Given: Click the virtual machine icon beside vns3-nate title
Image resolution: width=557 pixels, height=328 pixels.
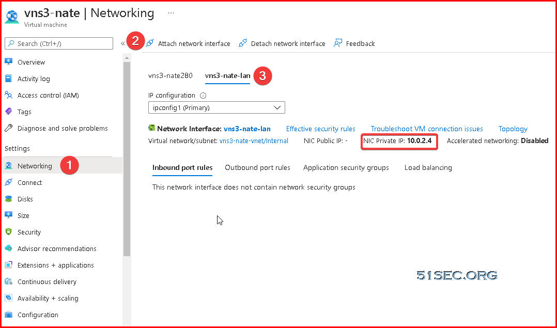Looking at the screenshot, I should (x=12, y=18).
